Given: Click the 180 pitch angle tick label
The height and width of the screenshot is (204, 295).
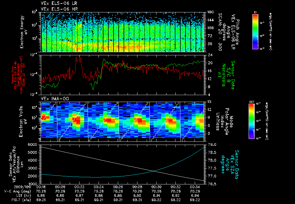Looking at the screenshot, I should pos(211,12).
